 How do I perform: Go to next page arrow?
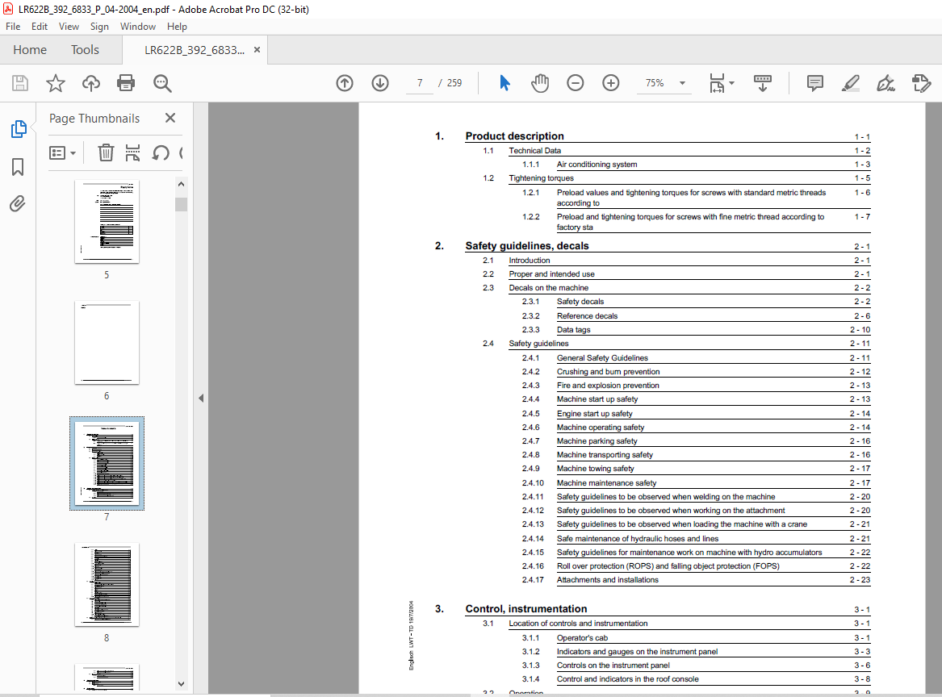point(380,83)
